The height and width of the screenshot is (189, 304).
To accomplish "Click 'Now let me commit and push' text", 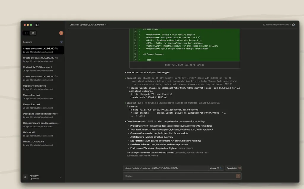I will (x=148, y=72).
